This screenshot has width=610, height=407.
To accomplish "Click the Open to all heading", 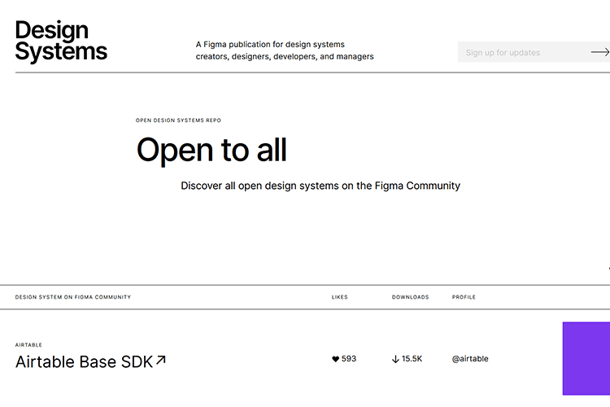I will [x=211, y=151].
